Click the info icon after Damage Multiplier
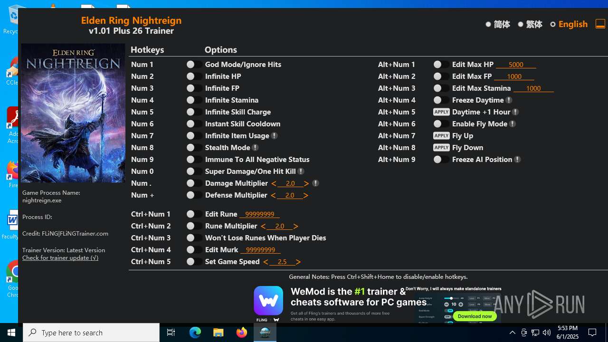 (x=315, y=183)
